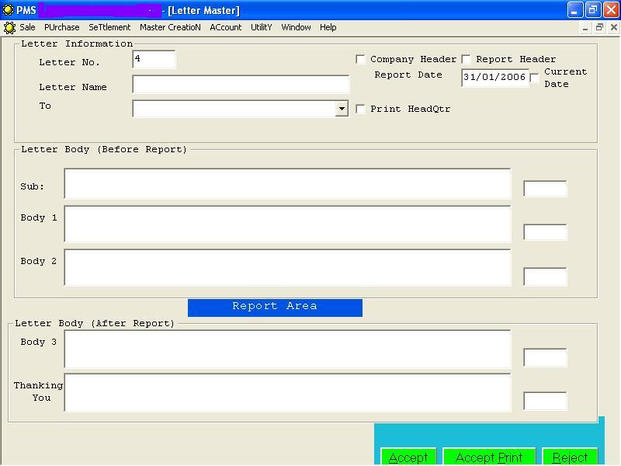This screenshot has height=466, width=621.
Task: Toggle the Current Date checkbox
Action: pos(535,78)
